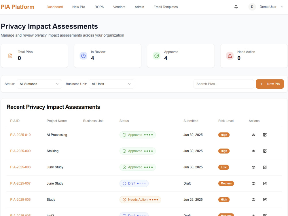Click the Submitted column header
This screenshot has height=216, width=288.
pyautogui.click(x=191, y=121)
